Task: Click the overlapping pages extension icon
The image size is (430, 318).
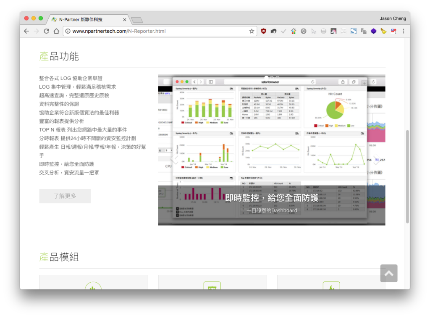Action: click(x=364, y=31)
